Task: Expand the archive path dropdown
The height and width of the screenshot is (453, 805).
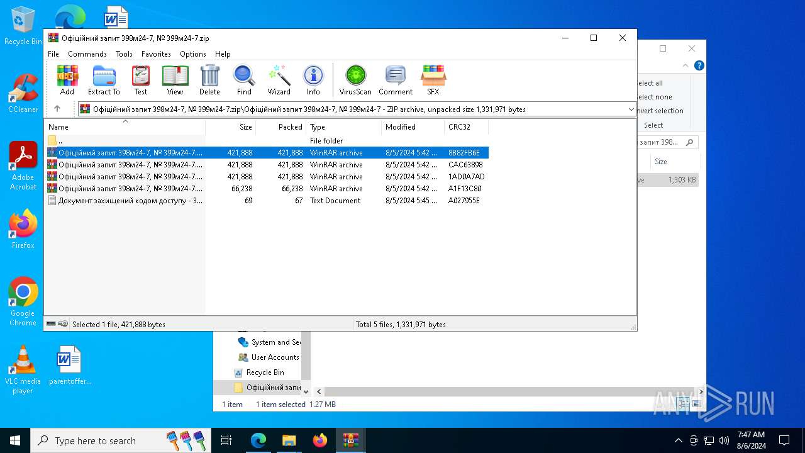Action: tap(631, 109)
